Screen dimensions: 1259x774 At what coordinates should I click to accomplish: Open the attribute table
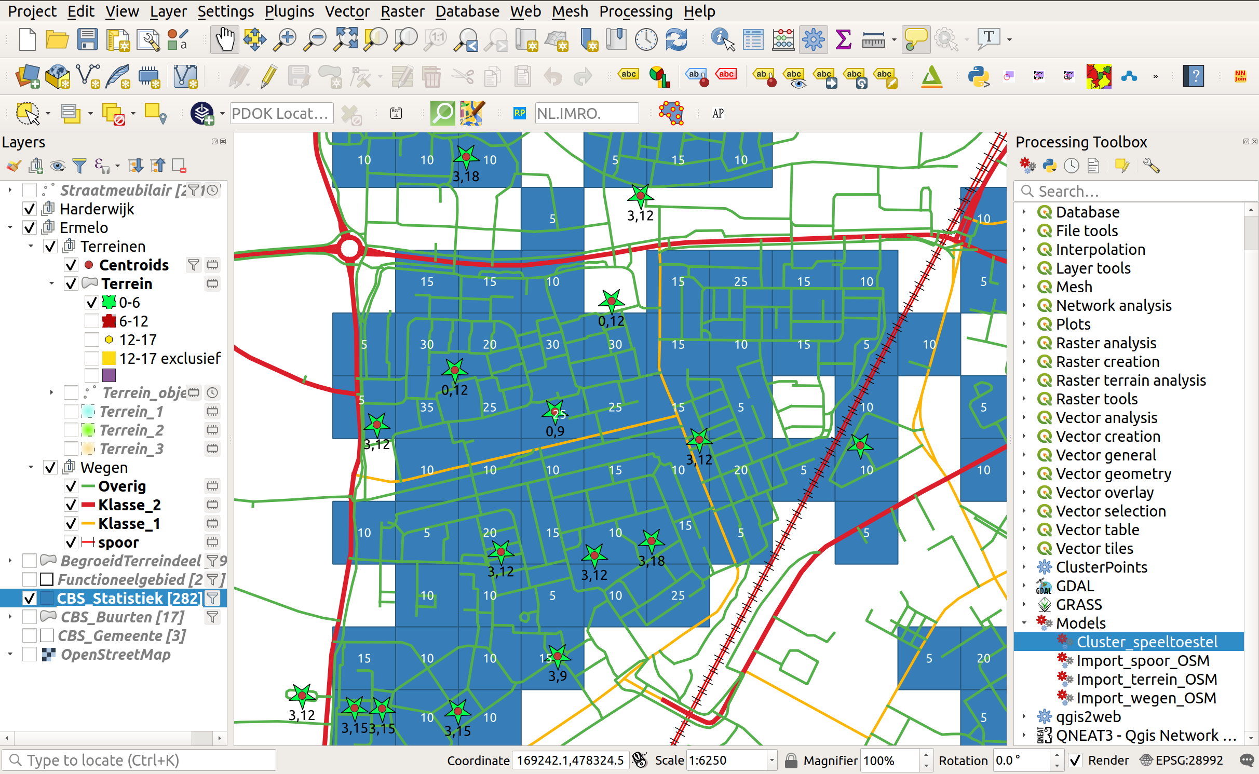click(x=753, y=39)
